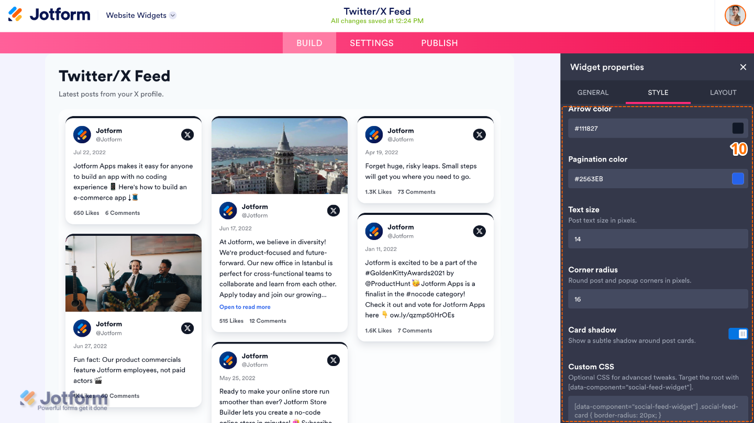Click Jotform avatar on May 25, 2022 post
The width and height of the screenshot is (754, 423).
pos(228,360)
